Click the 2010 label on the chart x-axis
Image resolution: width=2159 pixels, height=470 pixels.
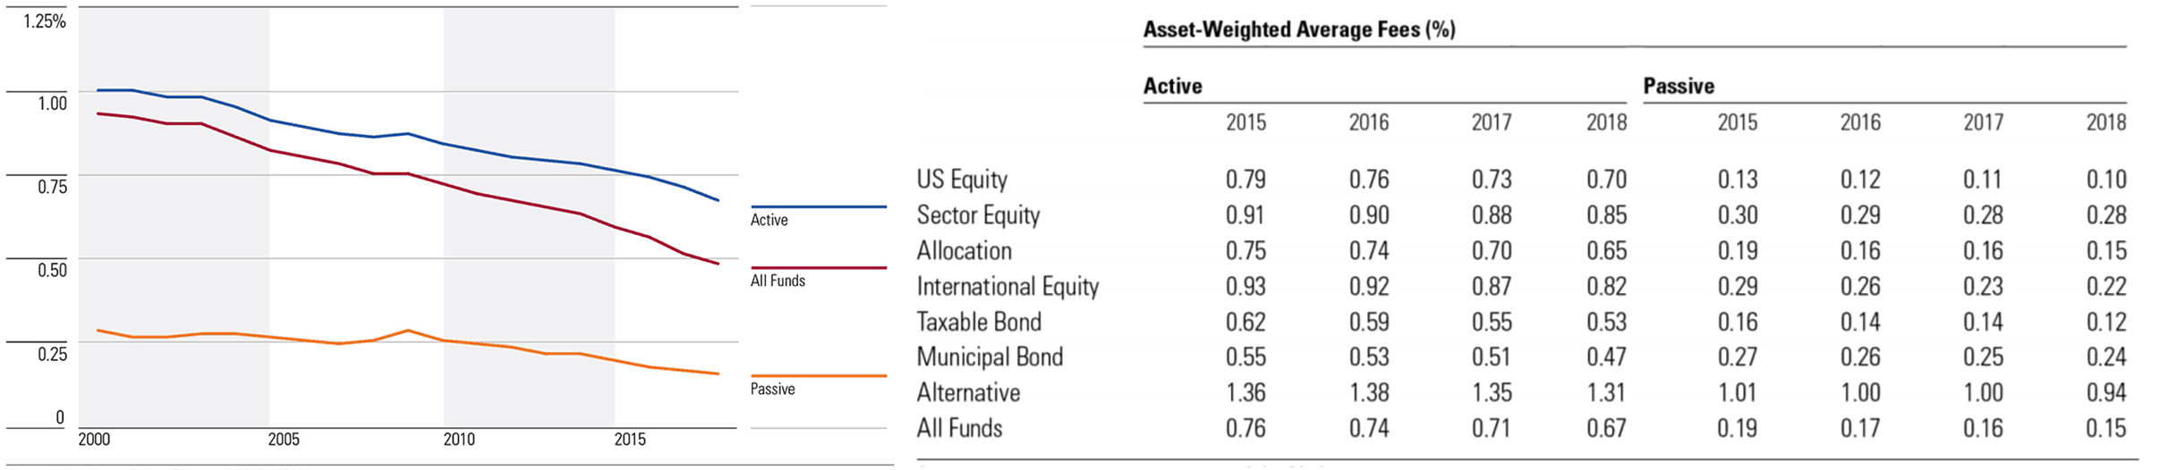[459, 440]
